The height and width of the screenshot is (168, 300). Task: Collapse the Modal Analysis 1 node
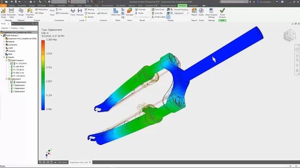[1, 35]
